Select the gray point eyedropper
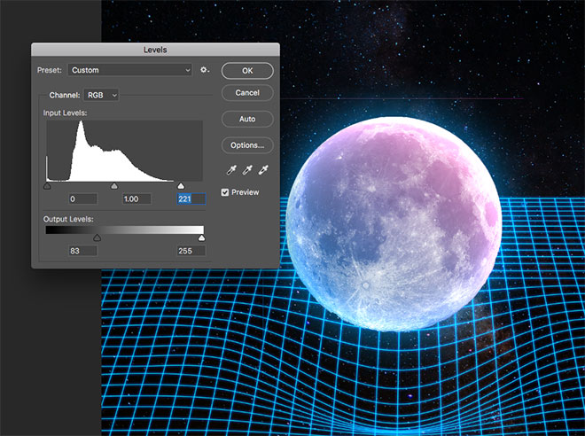Screen dimensions: 585x436 (247, 170)
